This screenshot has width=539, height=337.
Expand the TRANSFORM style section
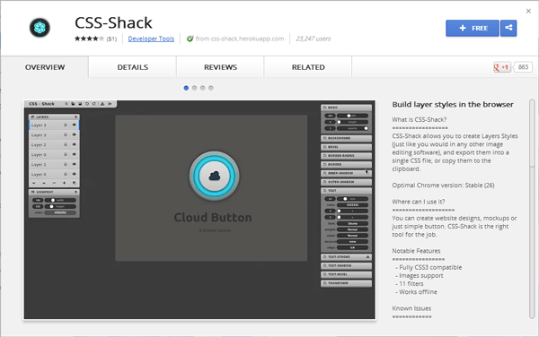pyautogui.click(x=346, y=283)
